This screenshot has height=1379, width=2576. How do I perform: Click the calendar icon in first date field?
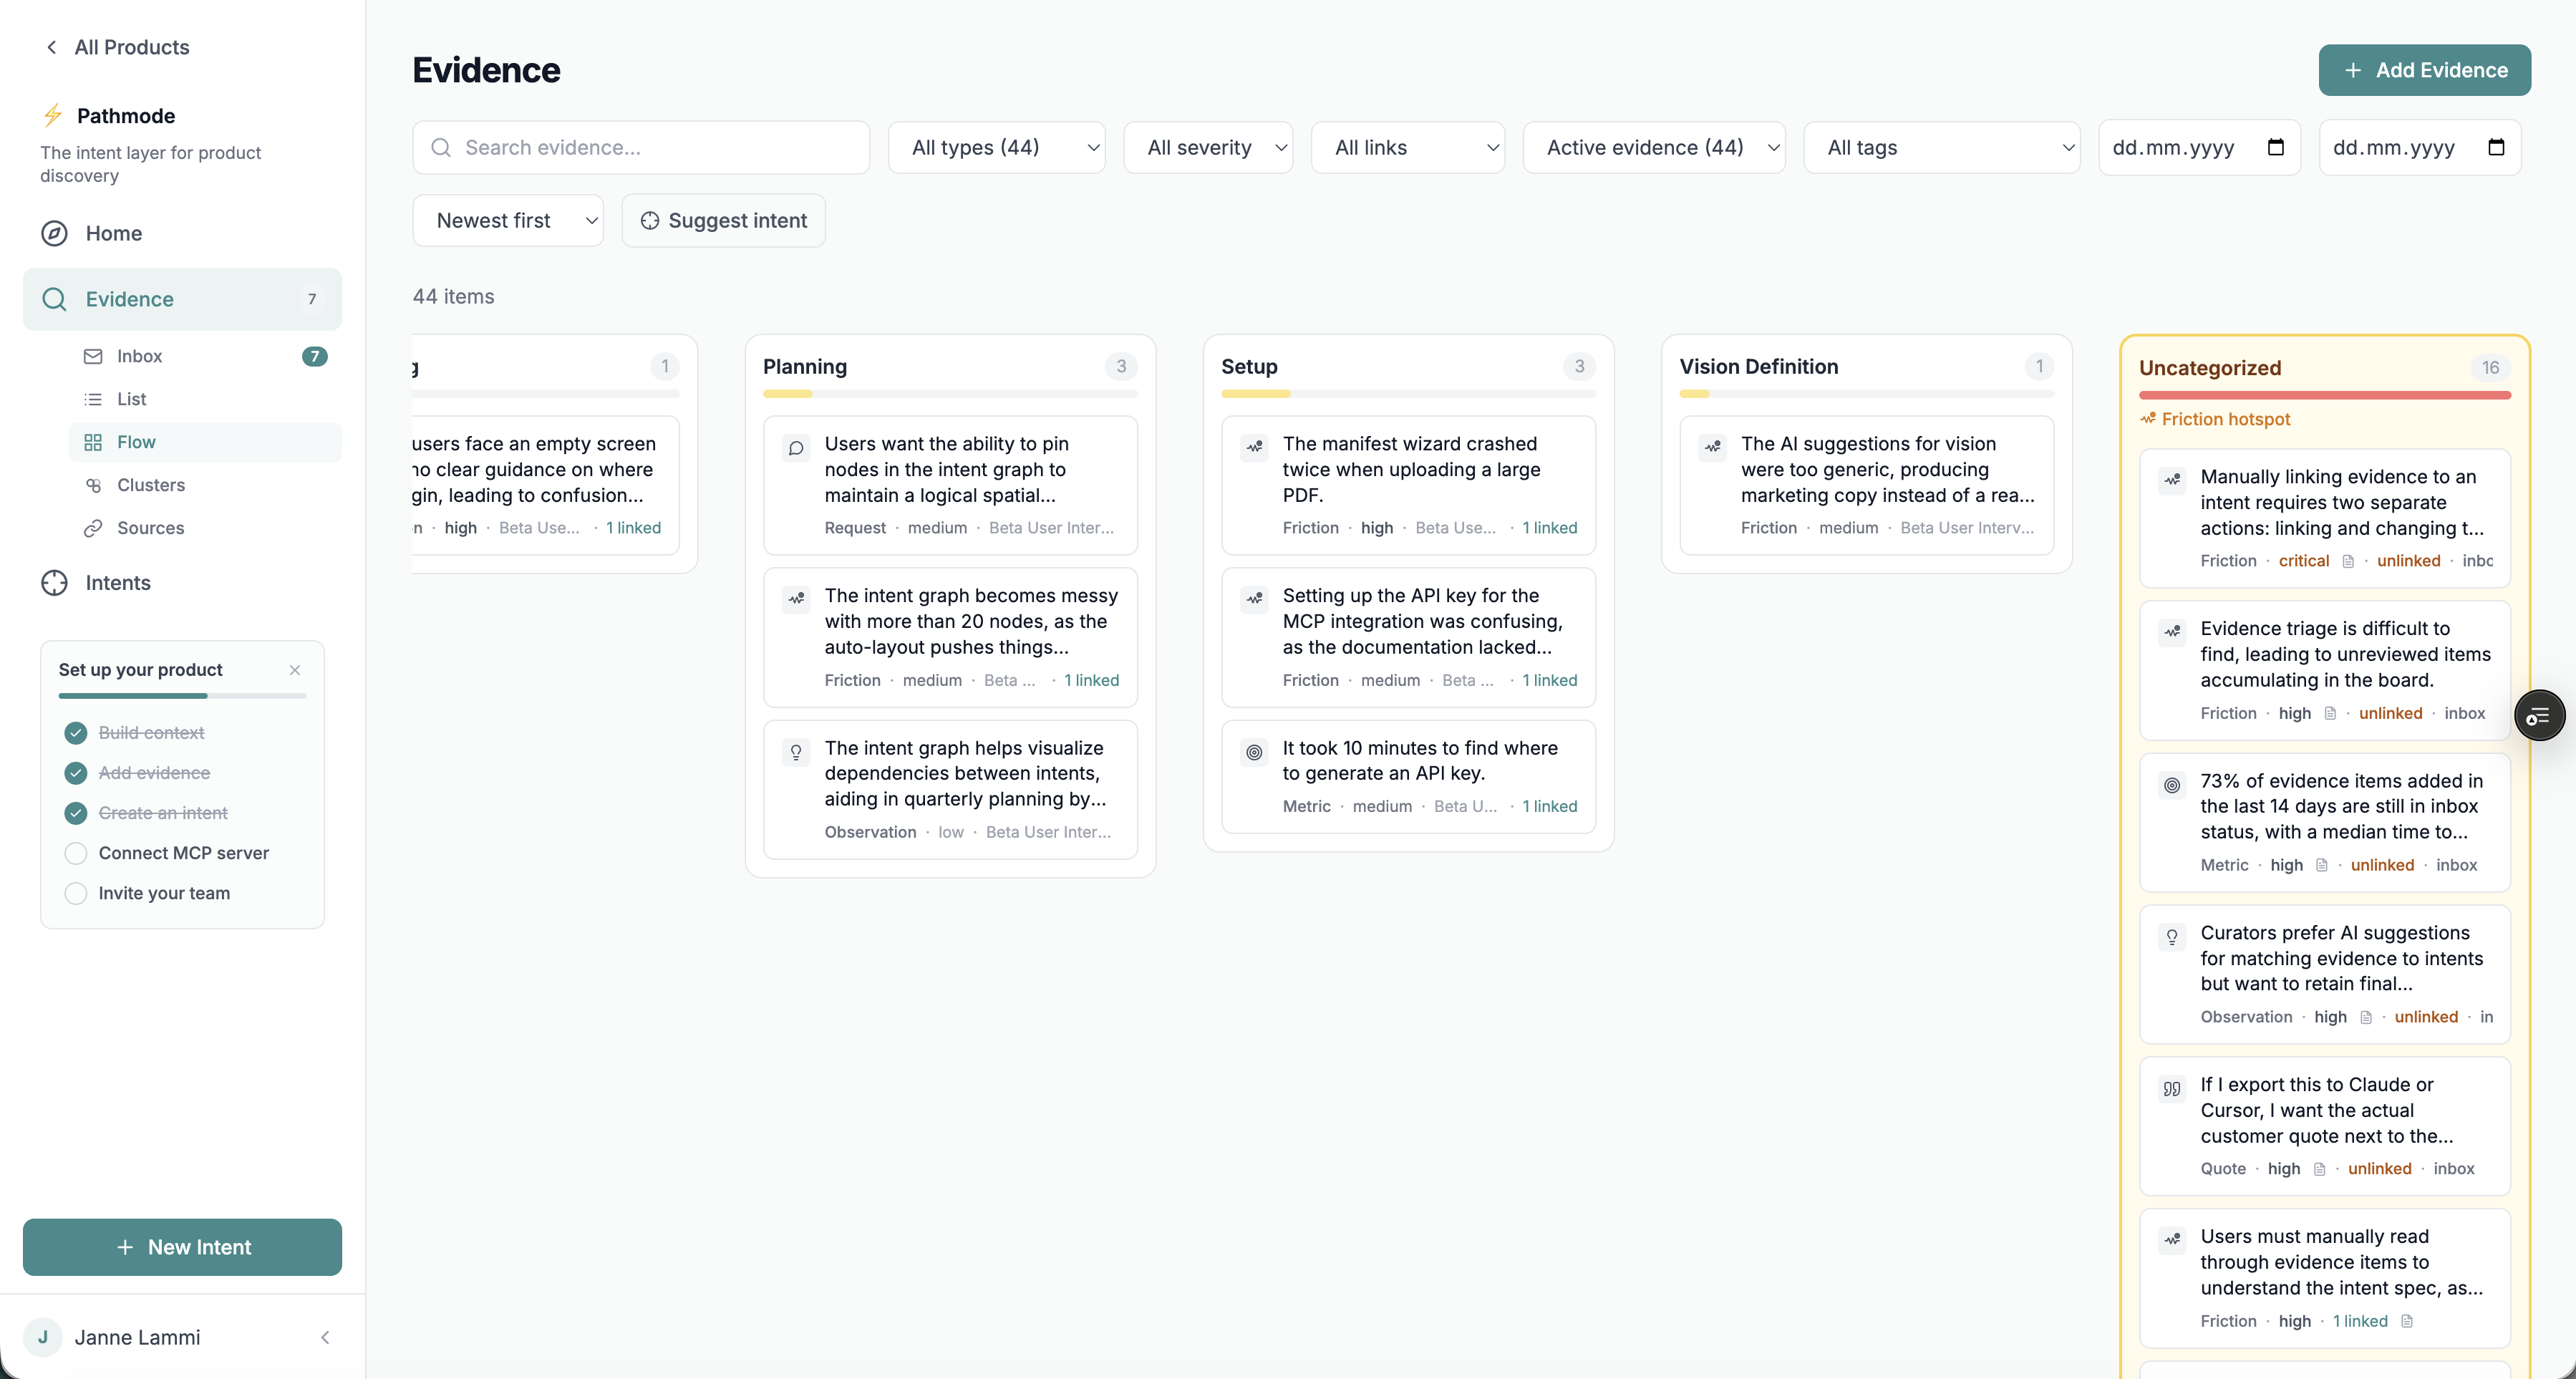point(2275,147)
